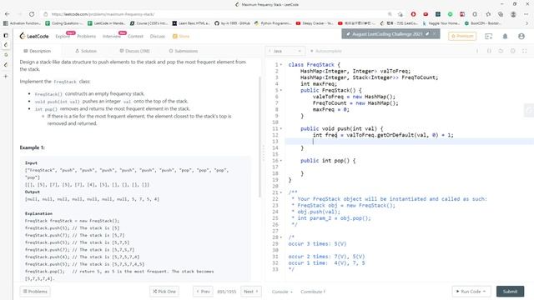
Task: Expand the Console panel
Action: coord(282,292)
